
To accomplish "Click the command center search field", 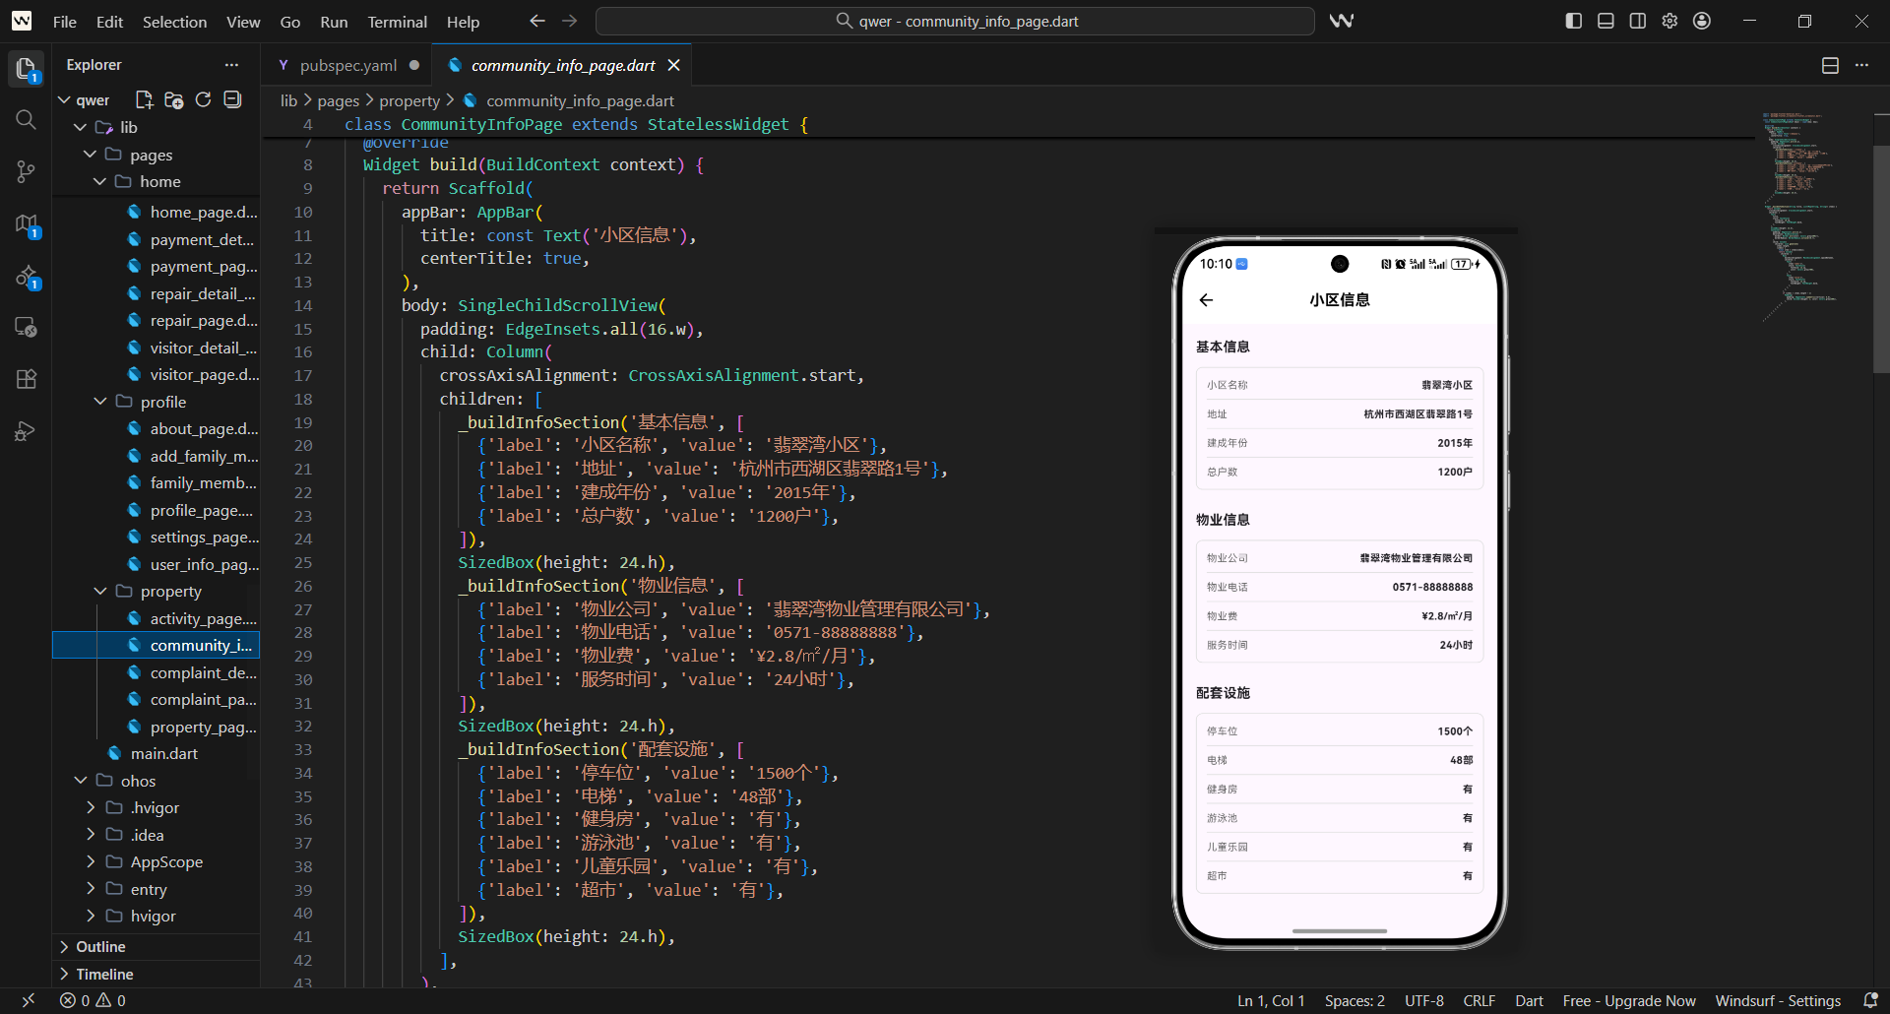I will (955, 21).
